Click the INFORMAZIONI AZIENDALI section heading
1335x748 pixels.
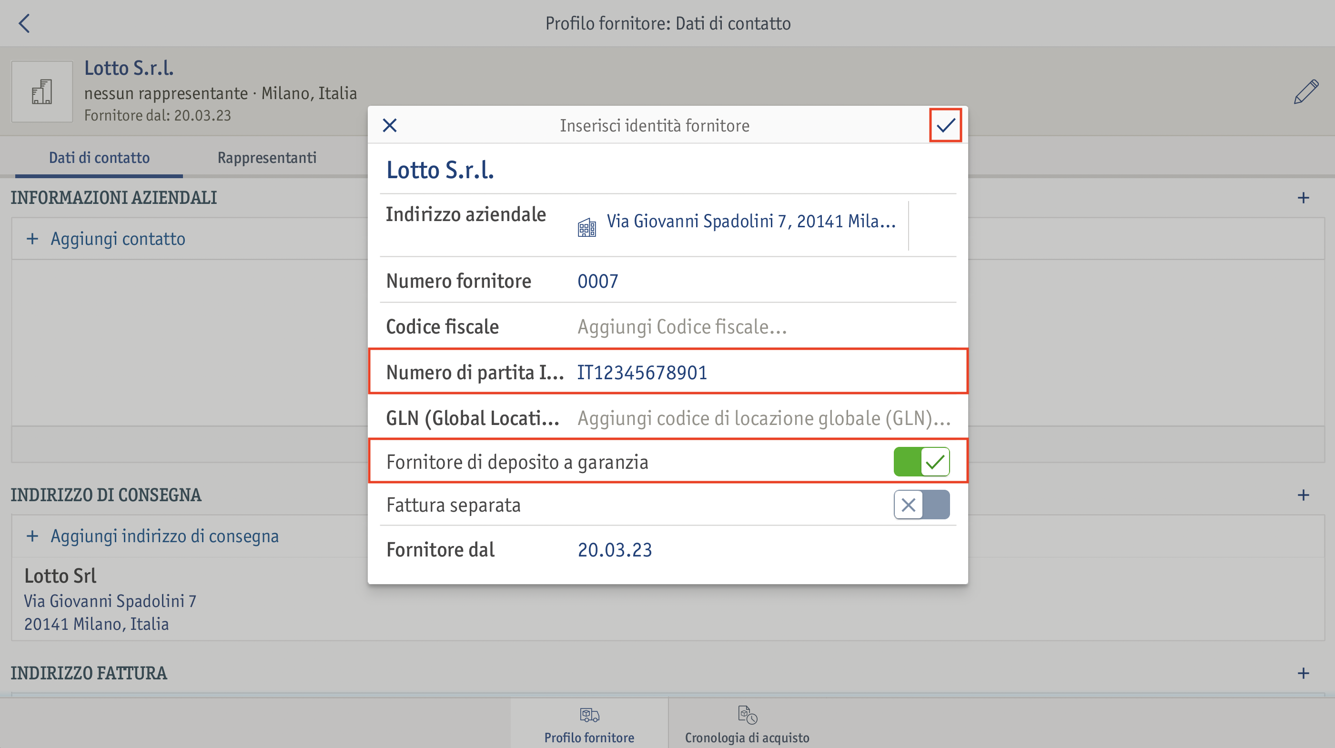[x=113, y=198]
